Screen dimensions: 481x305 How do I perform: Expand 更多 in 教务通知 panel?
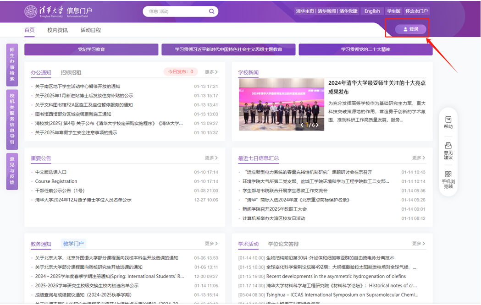211,244
